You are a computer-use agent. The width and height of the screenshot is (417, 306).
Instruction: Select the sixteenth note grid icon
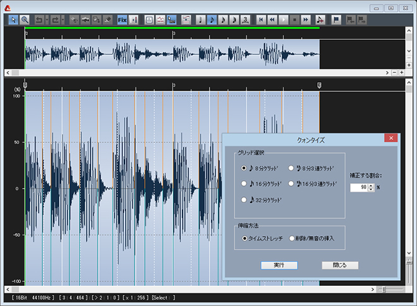pos(223,20)
